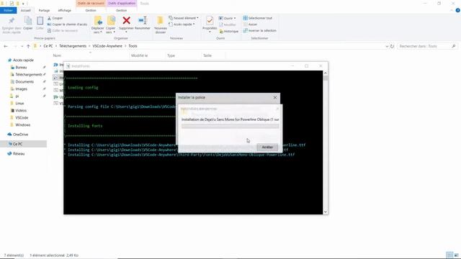
Task: Click the Copier ribbon icon
Action: tap(28, 20)
